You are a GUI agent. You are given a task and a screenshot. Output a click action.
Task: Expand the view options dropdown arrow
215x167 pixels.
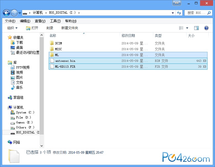click(x=187, y=28)
